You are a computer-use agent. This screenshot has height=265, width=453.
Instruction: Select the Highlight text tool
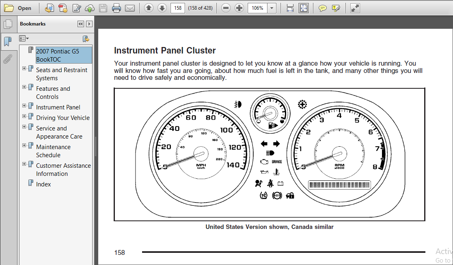point(336,8)
